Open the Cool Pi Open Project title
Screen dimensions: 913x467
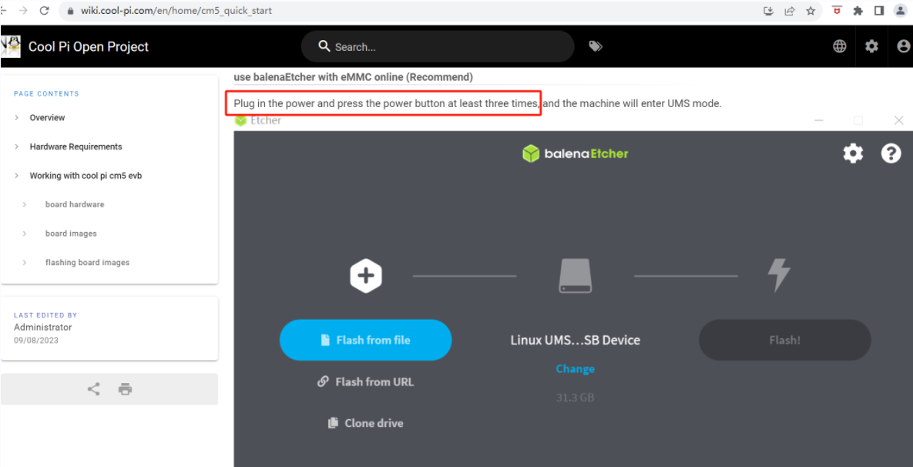tap(89, 46)
